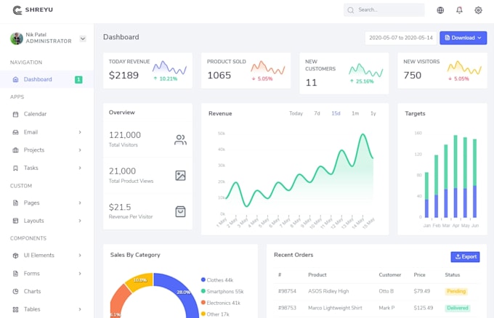Open the globe language icon
494x318 pixels.
(x=440, y=10)
